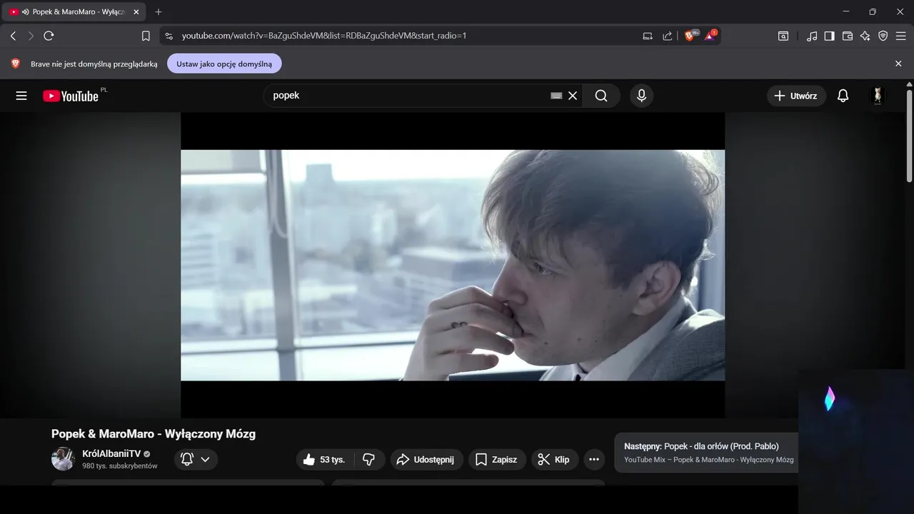The width and height of the screenshot is (914, 514).
Task: Open the Brave VPN shield icon
Action: coord(883,36)
